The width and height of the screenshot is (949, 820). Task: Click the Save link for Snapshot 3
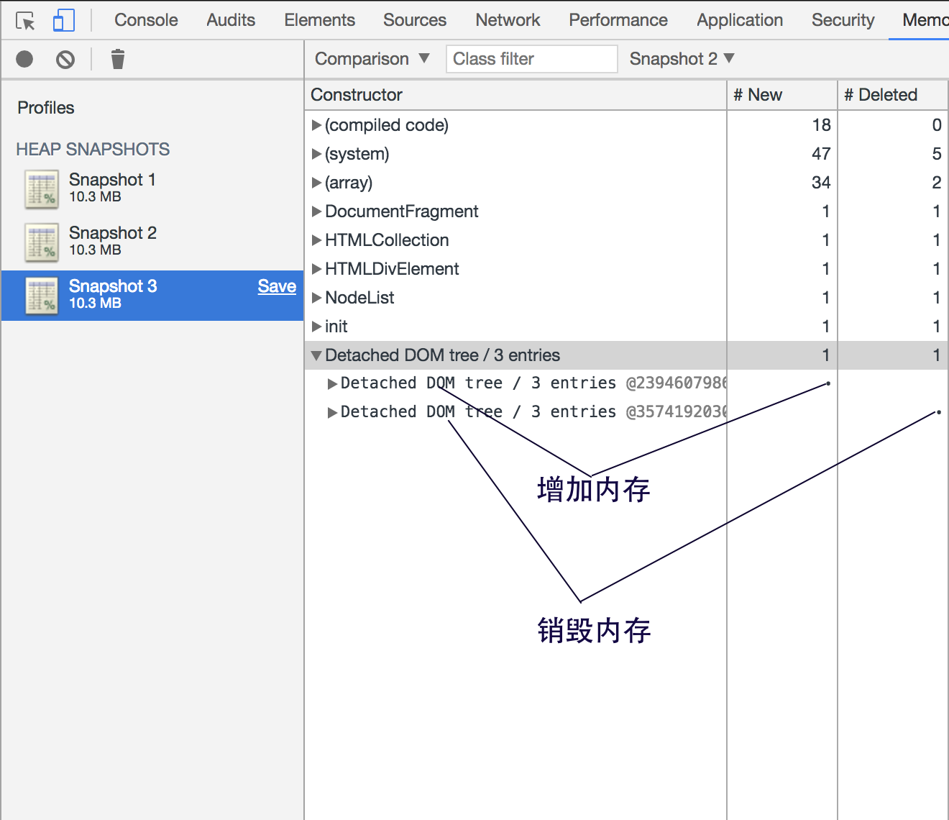point(277,286)
